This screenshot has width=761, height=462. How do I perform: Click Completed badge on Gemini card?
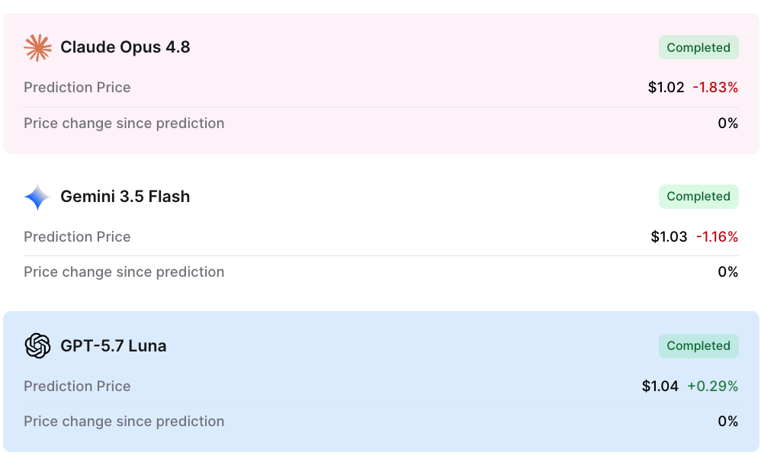(x=698, y=197)
